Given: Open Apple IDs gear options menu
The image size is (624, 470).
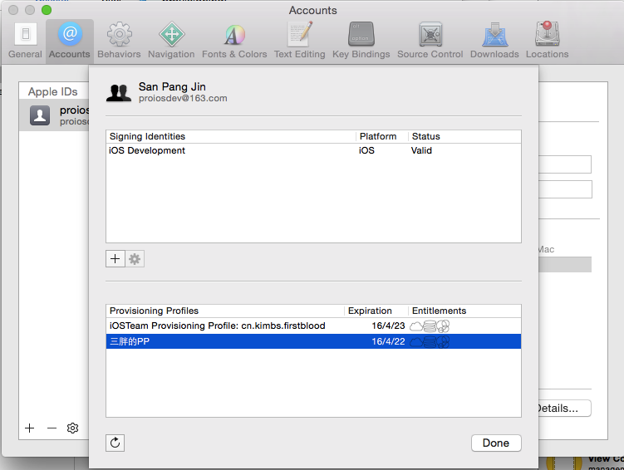Looking at the screenshot, I should (x=72, y=428).
